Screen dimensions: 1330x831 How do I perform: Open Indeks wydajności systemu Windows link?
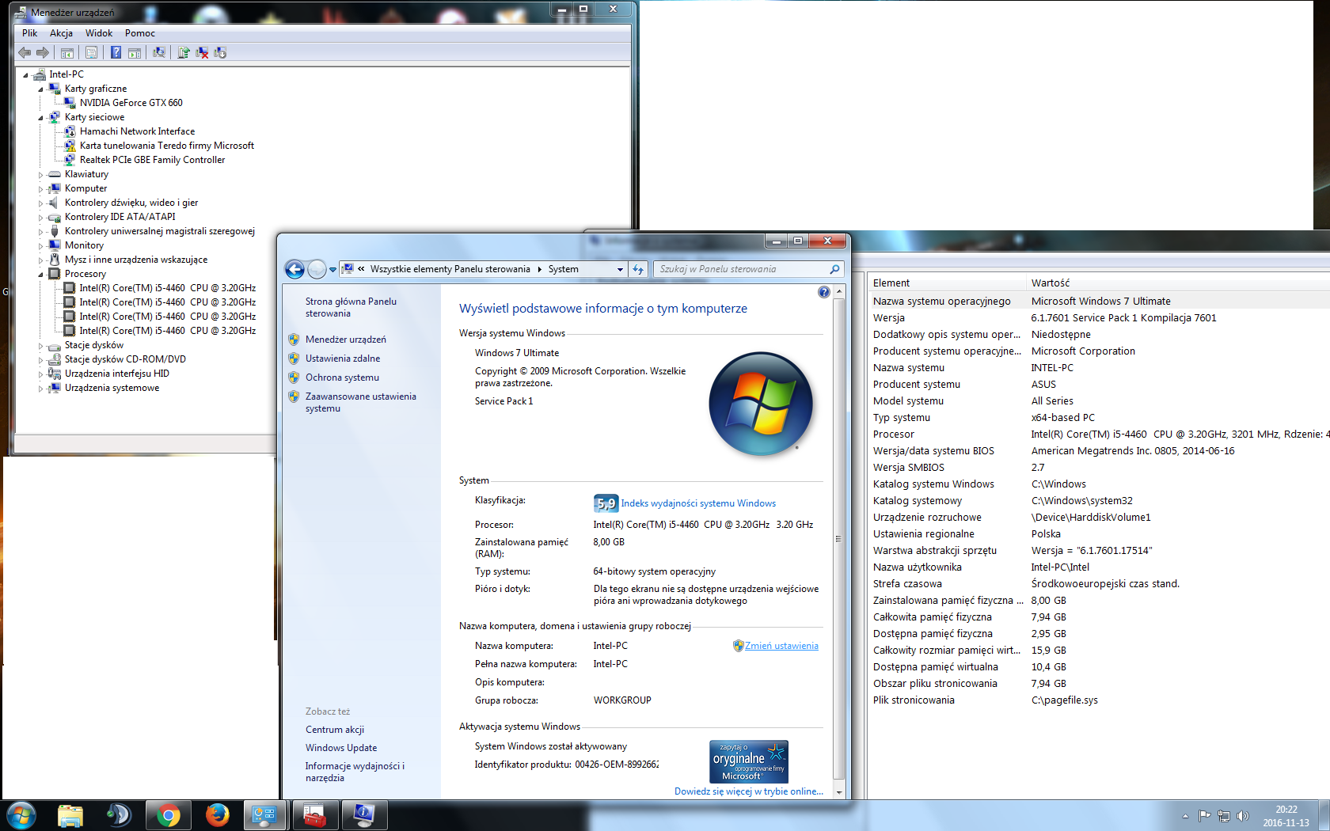coord(698,503)
